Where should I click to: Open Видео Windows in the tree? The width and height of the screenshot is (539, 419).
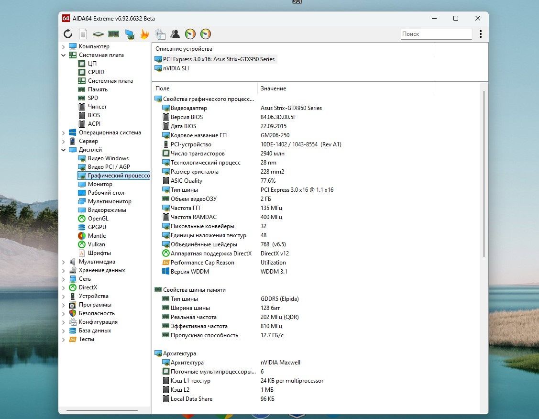108,158
